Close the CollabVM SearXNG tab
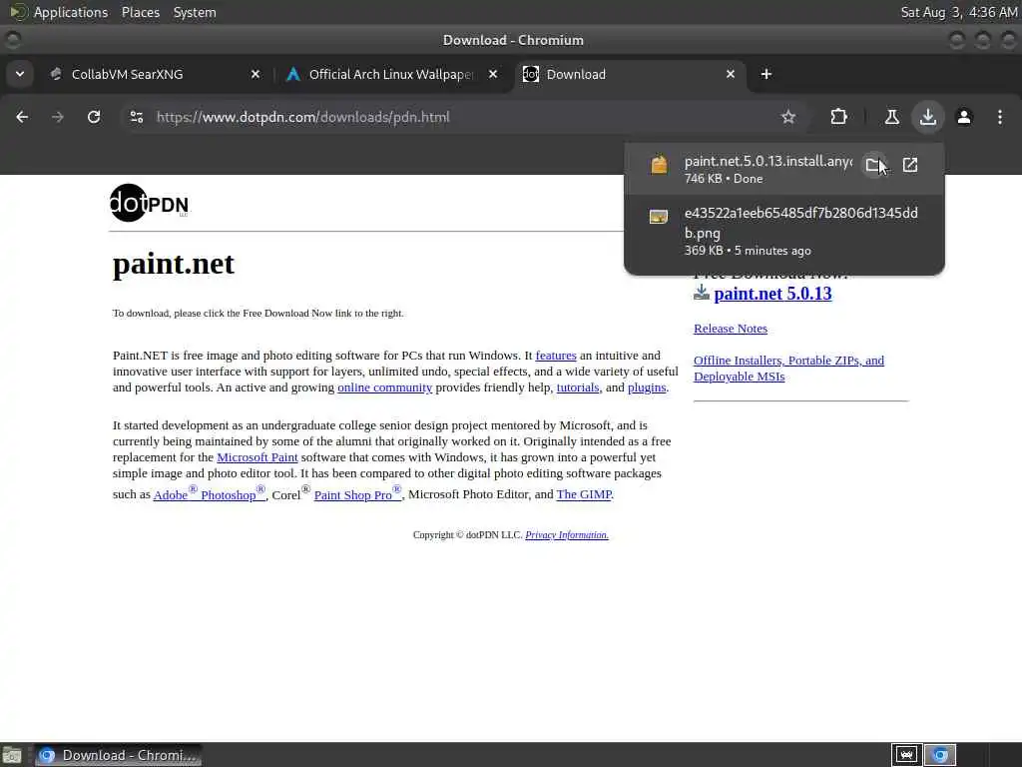1022x767 pixels. point(255,74)
